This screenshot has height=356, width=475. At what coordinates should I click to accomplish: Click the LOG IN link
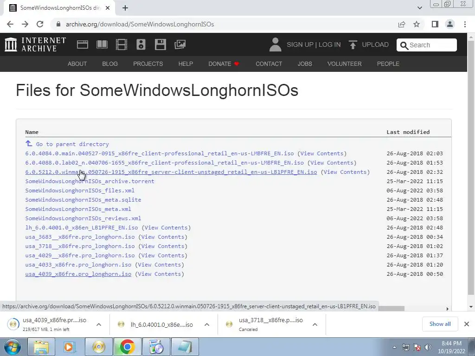330,45
